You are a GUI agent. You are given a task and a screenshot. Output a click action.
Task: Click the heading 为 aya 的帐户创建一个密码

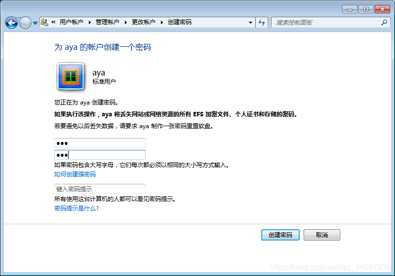(x=103, y=47)
